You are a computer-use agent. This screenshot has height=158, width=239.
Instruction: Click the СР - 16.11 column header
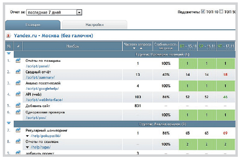click(207, 46)
